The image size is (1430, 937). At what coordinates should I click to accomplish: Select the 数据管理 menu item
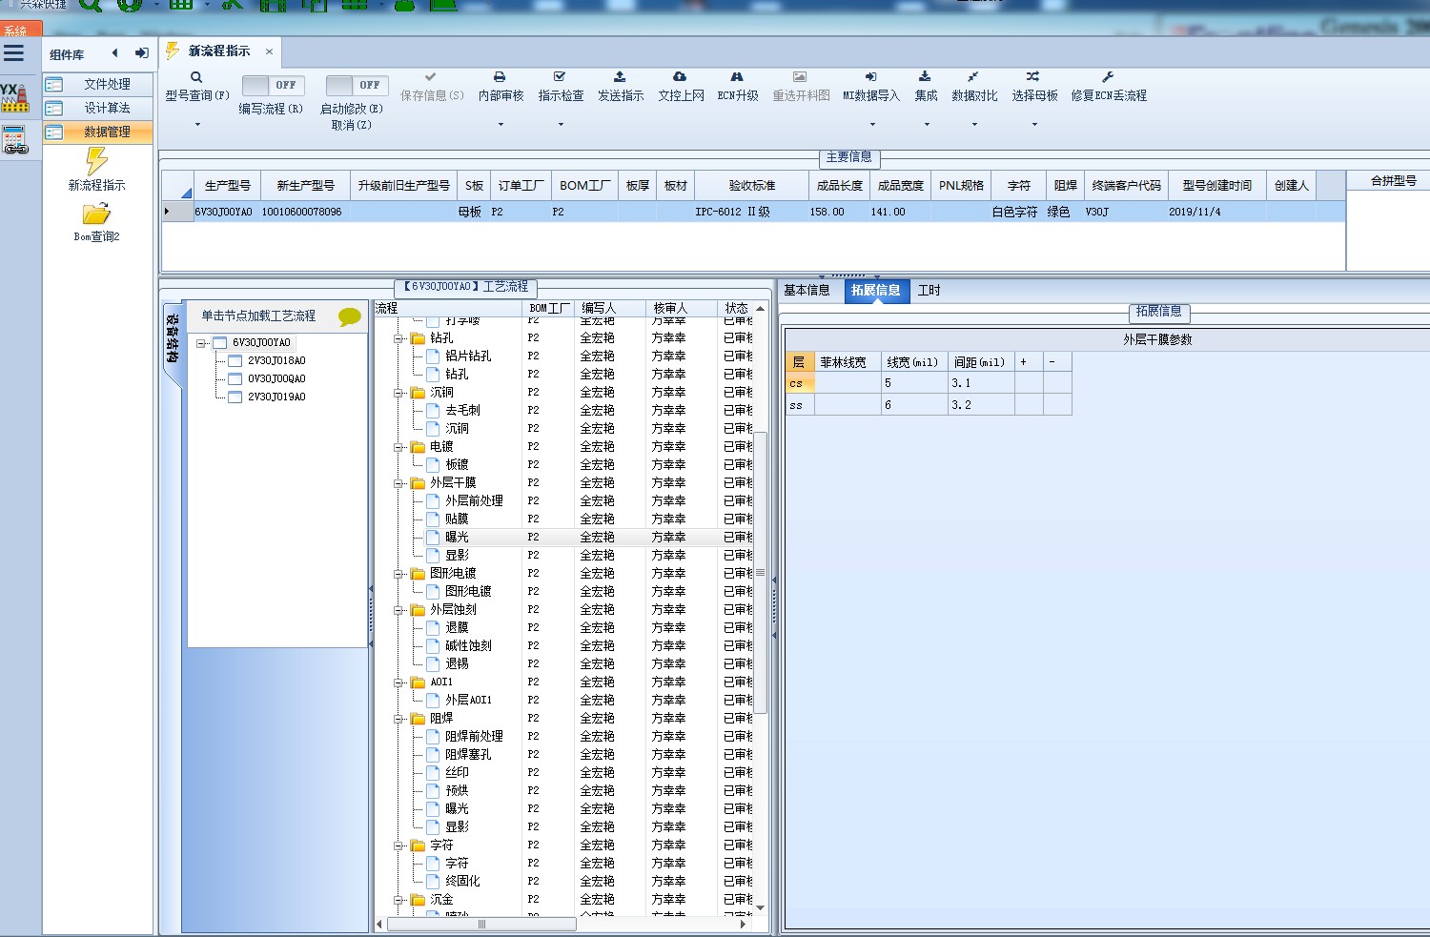coord(98,132)
